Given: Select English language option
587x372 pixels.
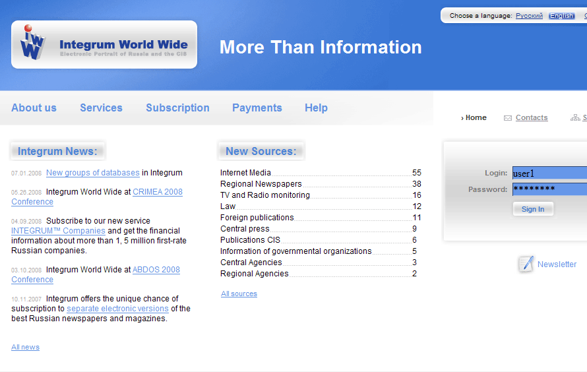Looking at the screenshot, I should click(x=561, y=16).
